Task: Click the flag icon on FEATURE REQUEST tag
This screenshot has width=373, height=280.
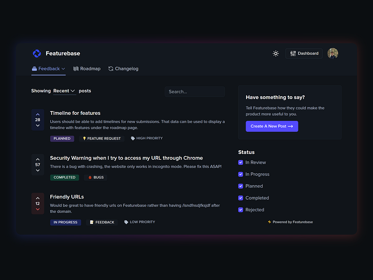Action: (85, 138)
